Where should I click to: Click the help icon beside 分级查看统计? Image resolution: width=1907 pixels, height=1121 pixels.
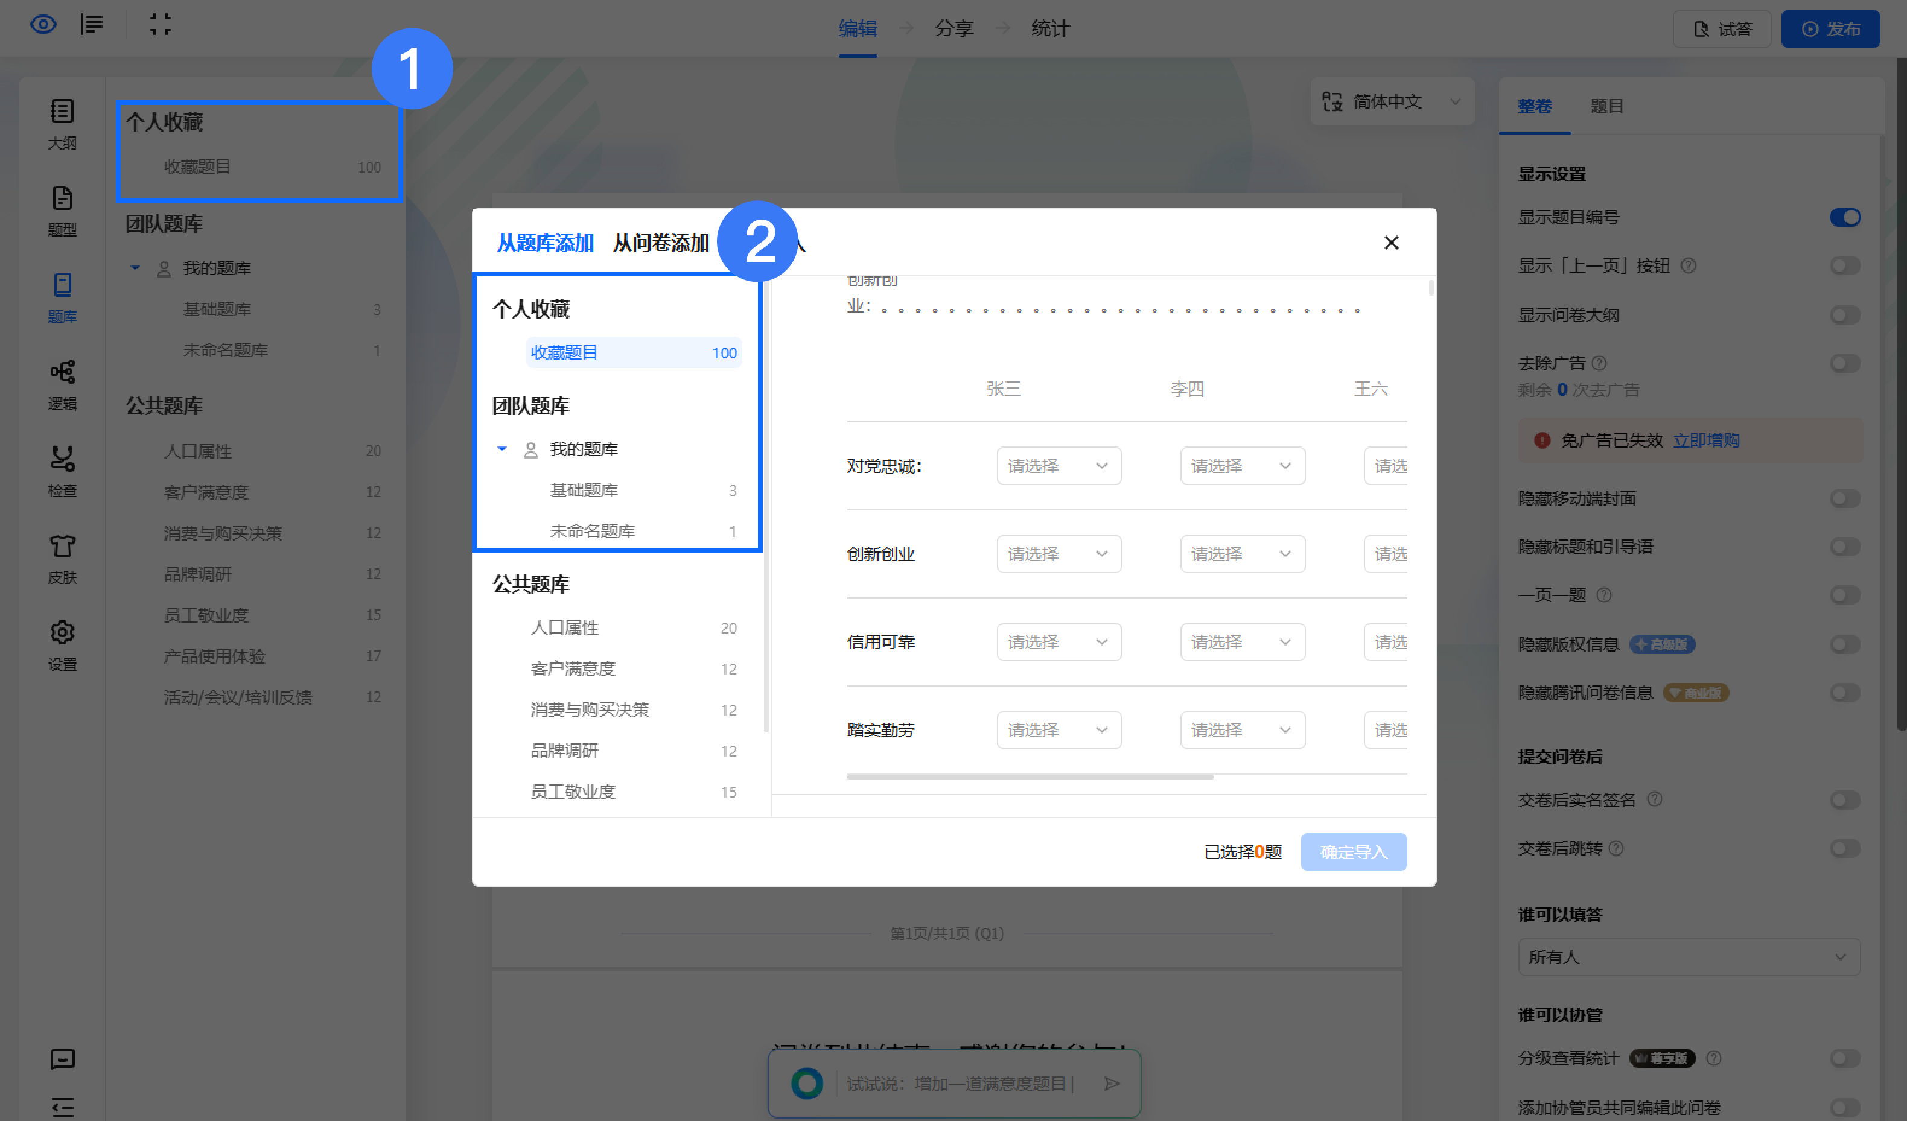click(1714, 1058)
